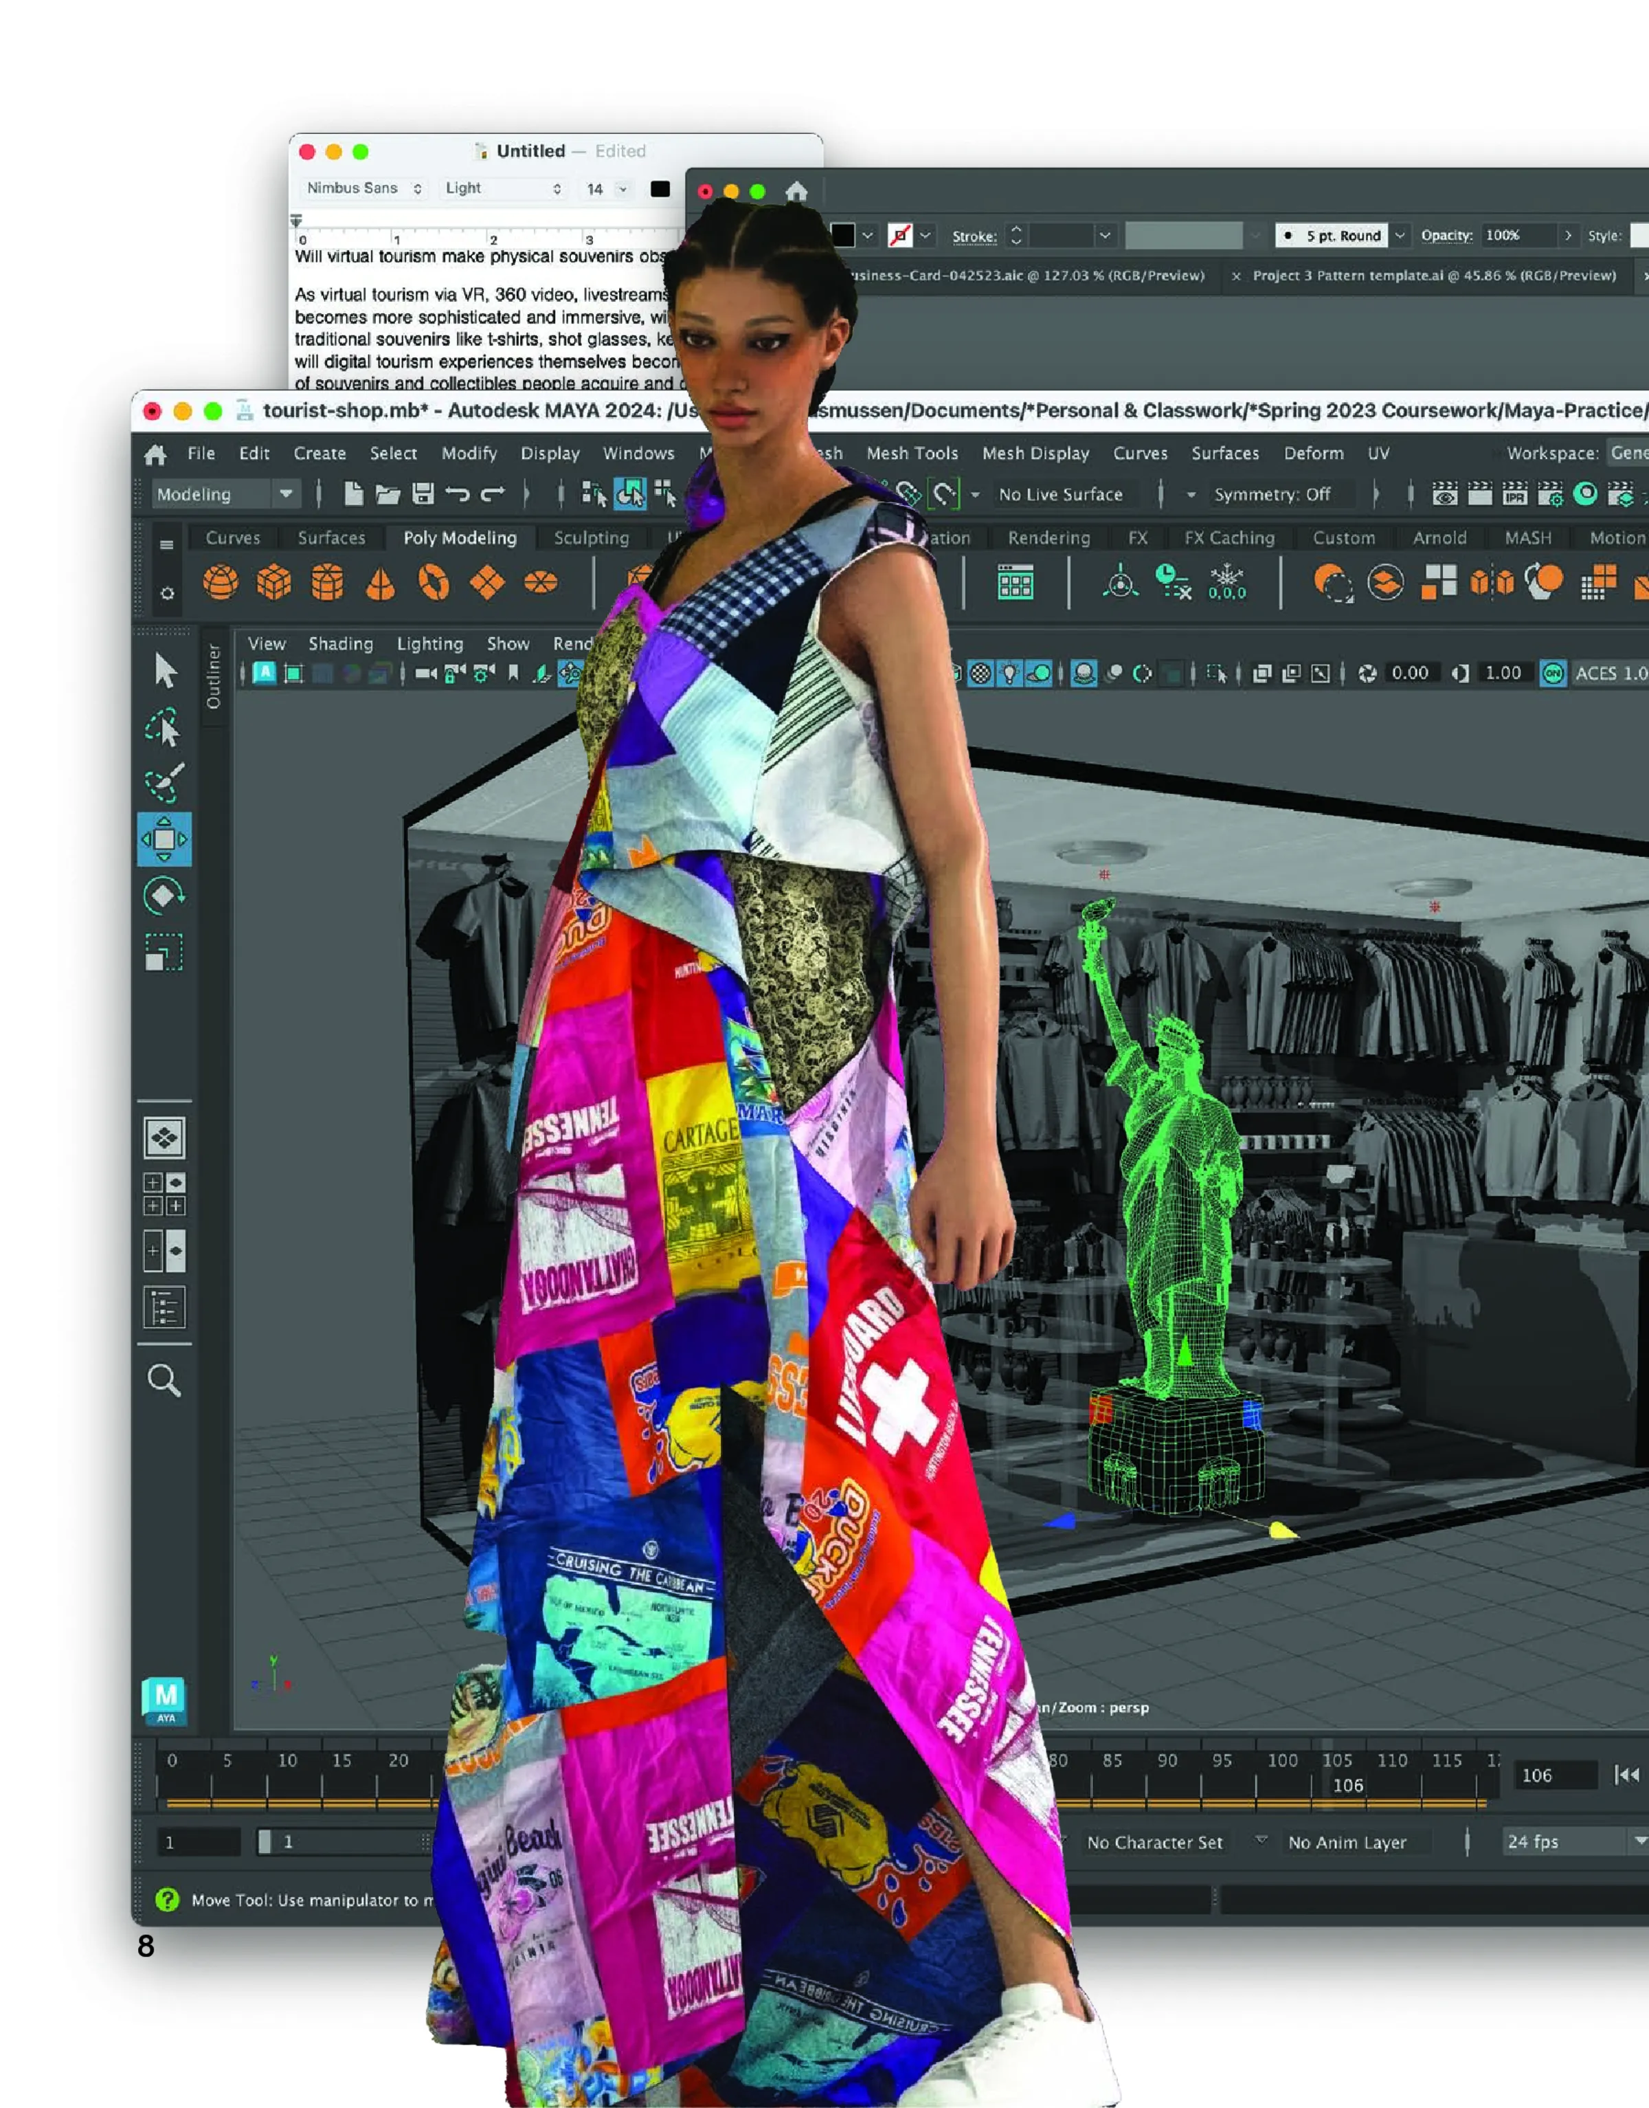This screenshot has height=2108, width=1649.
Task: Open the Shading menu in the viewport panel
Action: 340,644
